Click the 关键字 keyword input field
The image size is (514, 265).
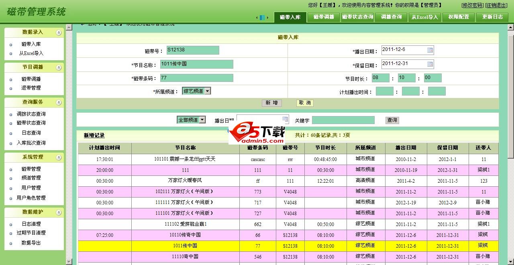343,120
